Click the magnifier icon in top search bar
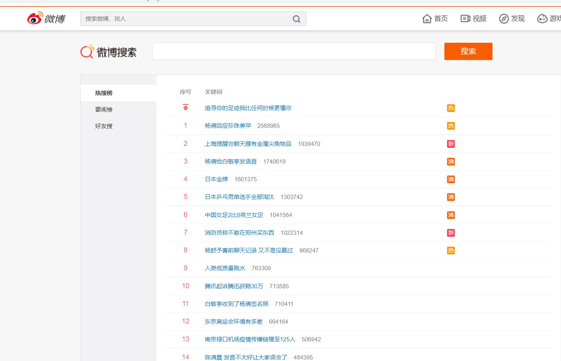 tap(296, 19)
